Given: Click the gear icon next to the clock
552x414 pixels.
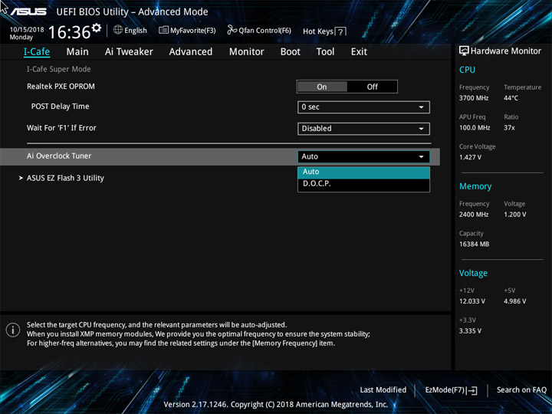Looking at the screenshot, I should 97,28.
